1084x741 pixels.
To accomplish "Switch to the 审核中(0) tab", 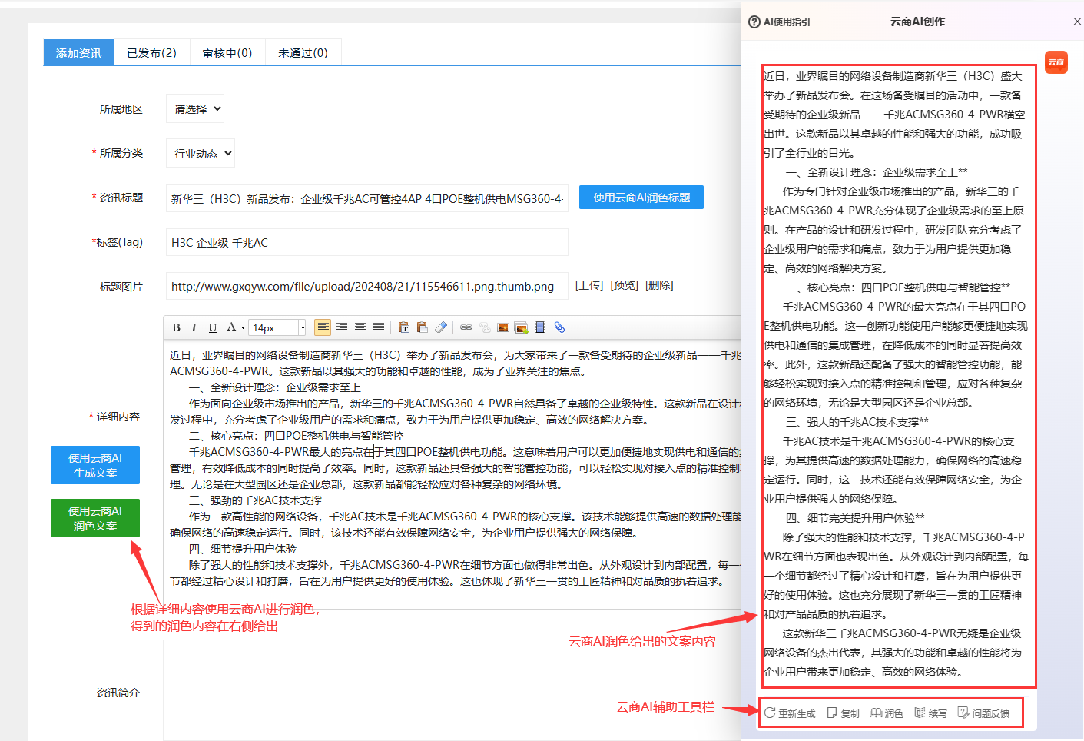I will pos(227,52).
